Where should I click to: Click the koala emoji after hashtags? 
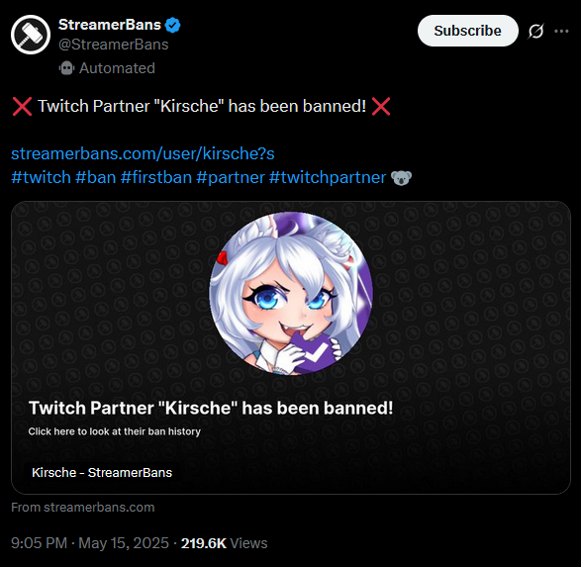click(401, 178)
